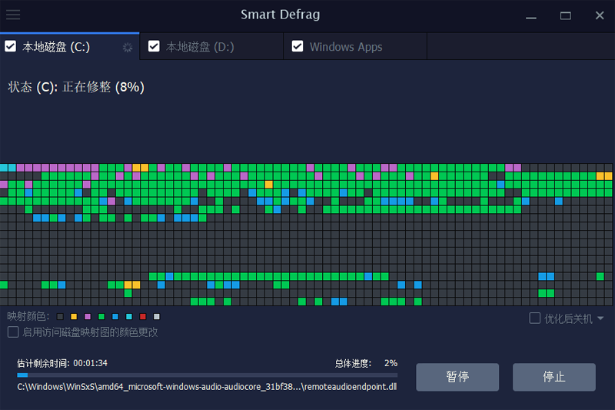This screenshot has width=615, height=410.
Task: Open the Windows Apps tab
Action: [x=346, y=47]
